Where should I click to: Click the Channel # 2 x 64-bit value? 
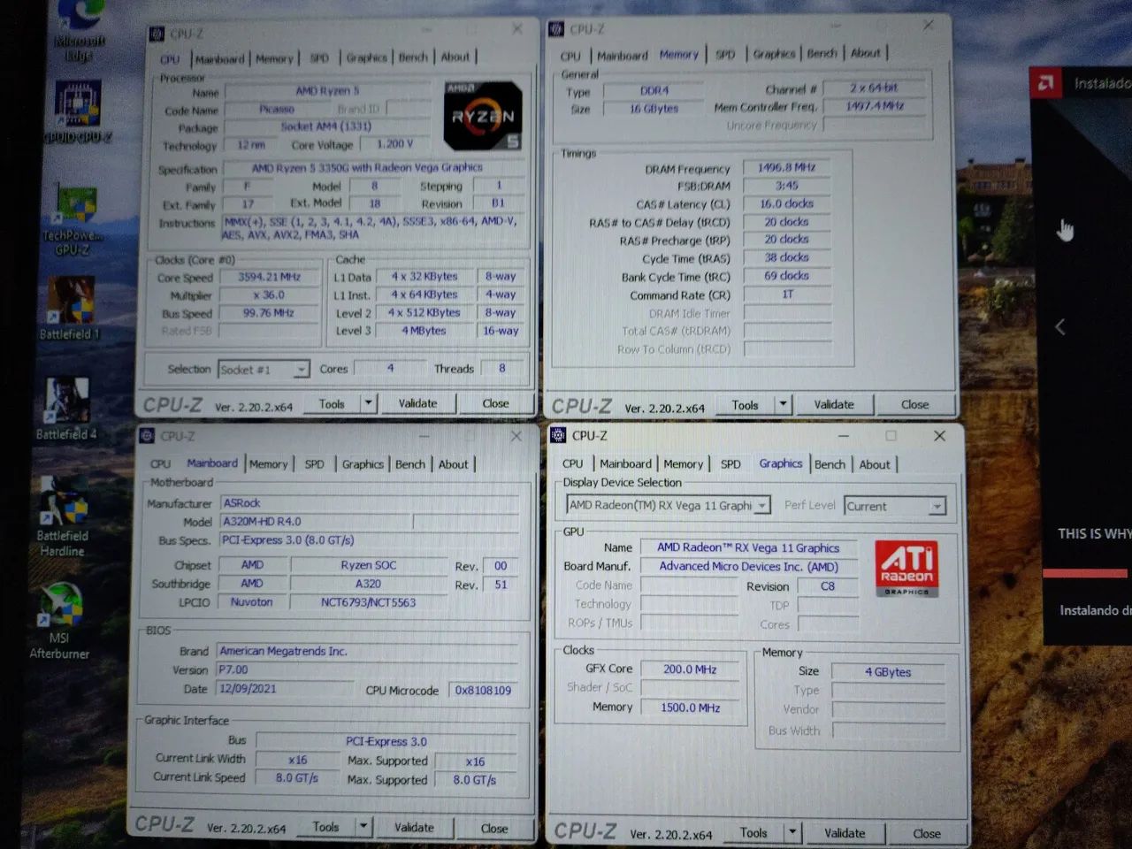874,88
